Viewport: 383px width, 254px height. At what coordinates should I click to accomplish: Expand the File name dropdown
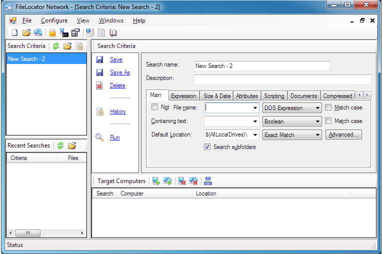[255, 107]
